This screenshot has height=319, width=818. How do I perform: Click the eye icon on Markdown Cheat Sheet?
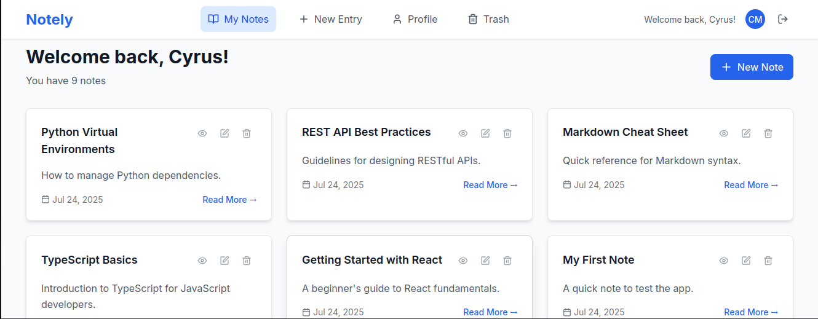[x=724, y=133]
